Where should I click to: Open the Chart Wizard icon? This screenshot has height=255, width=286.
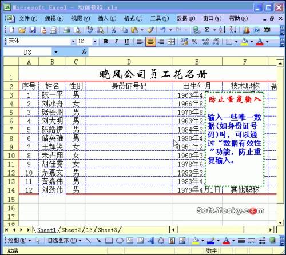click(x=246, y=30)
